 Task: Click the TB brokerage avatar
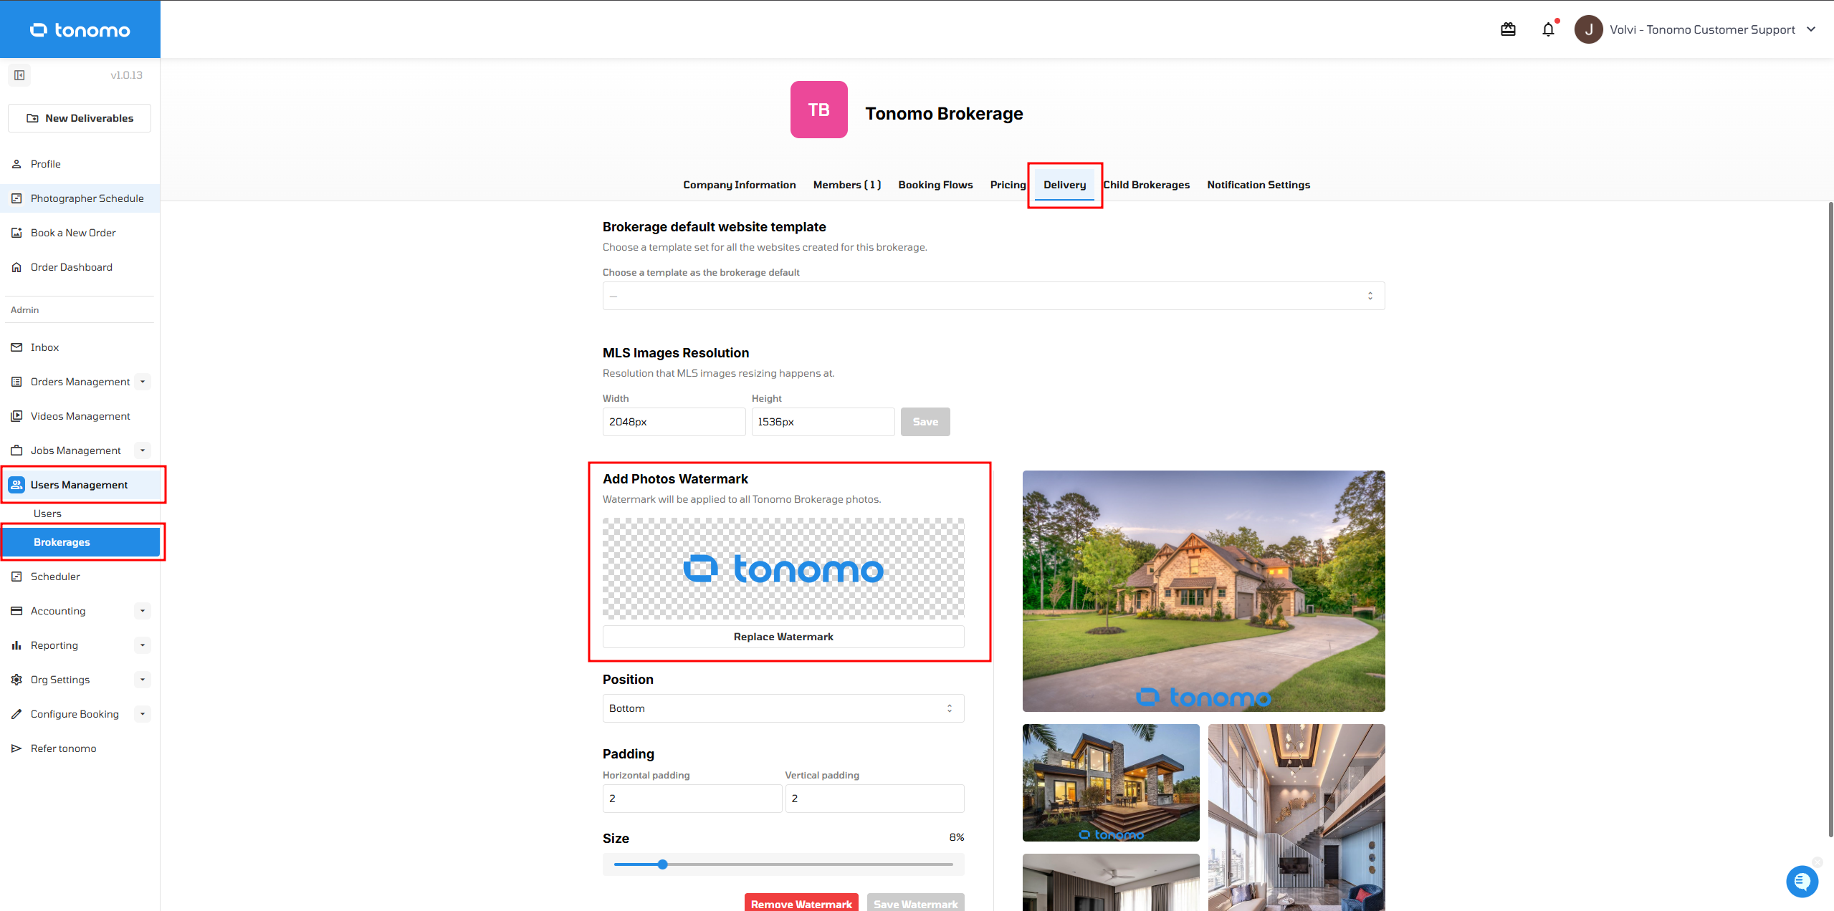click(x=818, y=110)
